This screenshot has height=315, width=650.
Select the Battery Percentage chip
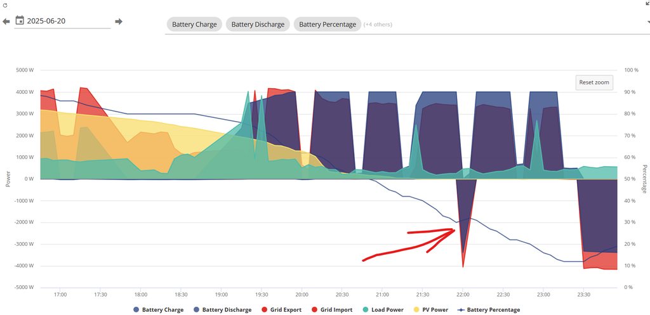[x=327, y=25]
